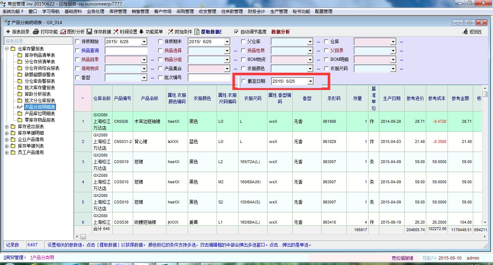Screen dimensions: 493x265
Task: Select 库龄分析报表 in report tree
Action: (38, 94)
